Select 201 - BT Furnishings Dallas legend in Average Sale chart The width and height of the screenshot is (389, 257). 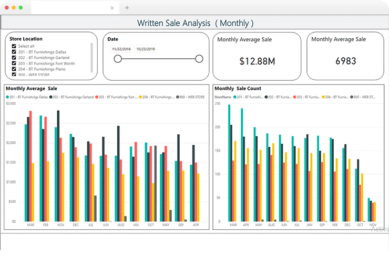[27, 97]
